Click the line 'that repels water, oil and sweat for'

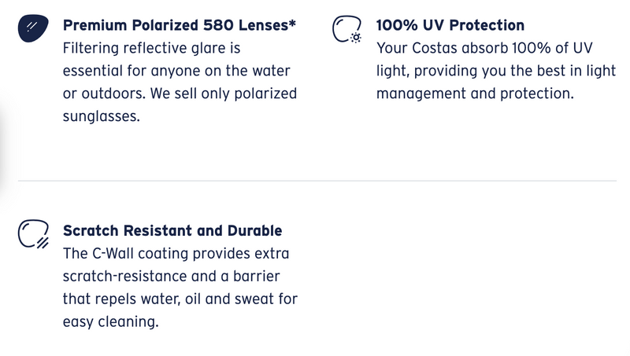[x=180, y=299]
